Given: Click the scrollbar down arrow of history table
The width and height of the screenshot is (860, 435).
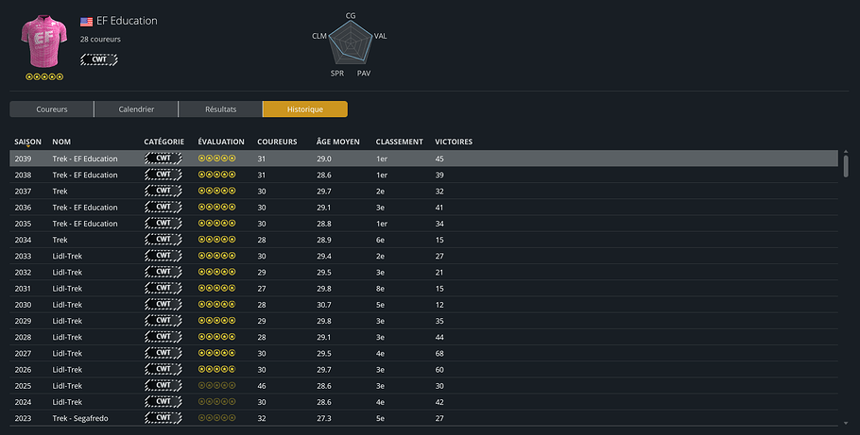Looking at the screenshot, I should [846, 423].
